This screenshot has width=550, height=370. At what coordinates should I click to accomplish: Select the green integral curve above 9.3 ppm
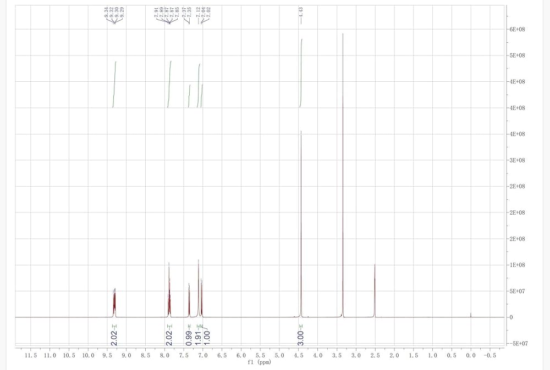pos(114,82)
